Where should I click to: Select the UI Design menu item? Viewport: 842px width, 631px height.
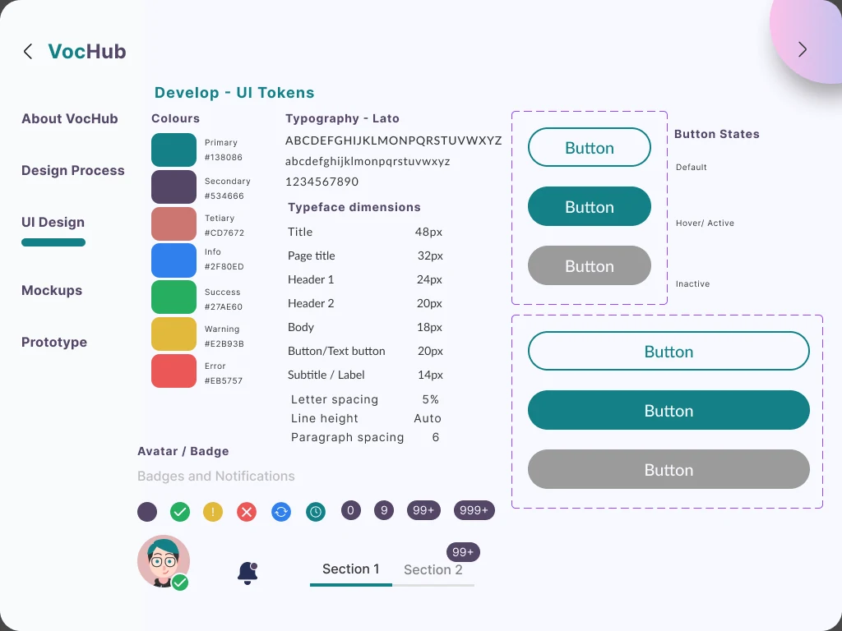click(53, 222)
